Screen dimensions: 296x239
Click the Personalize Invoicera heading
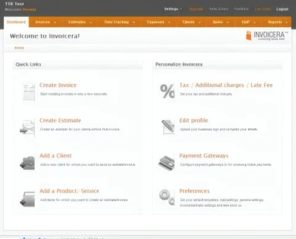pos(179,65)
